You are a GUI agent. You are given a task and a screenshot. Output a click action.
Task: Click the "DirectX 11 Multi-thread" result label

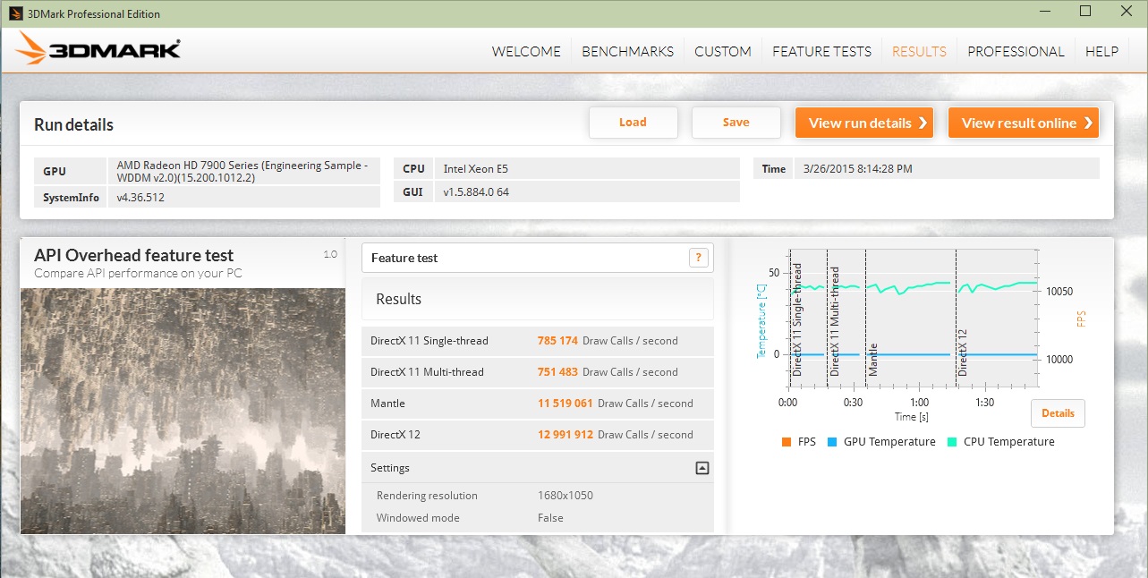tap(427, 372)
